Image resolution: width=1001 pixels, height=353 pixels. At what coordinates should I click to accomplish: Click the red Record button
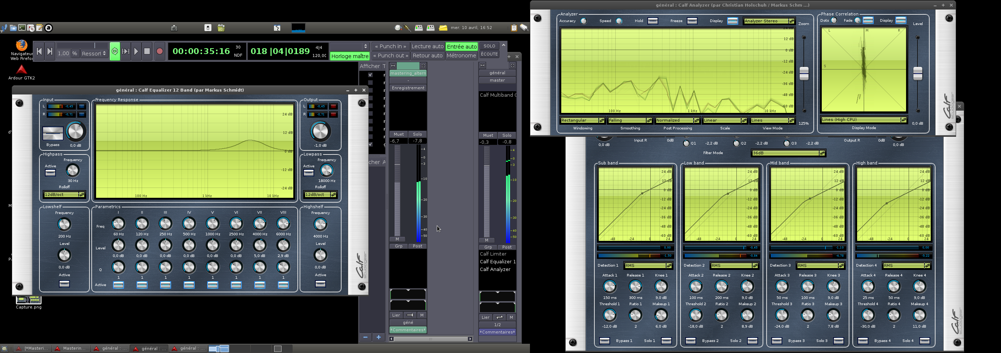(x=159, y=51)
